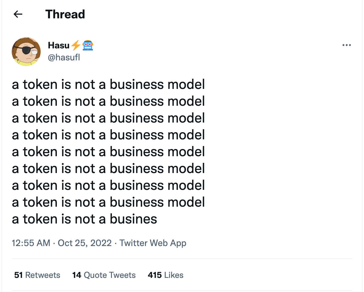364x292 pixels.
Task: View the 51 Retweets list
Action: pos(37,275)
